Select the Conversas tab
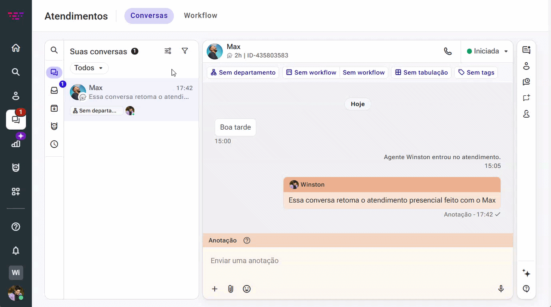 pyautogui.click(x=149, y=15)
